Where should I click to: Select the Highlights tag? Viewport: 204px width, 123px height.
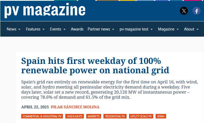pyautogui.click(x=74, y=116)
